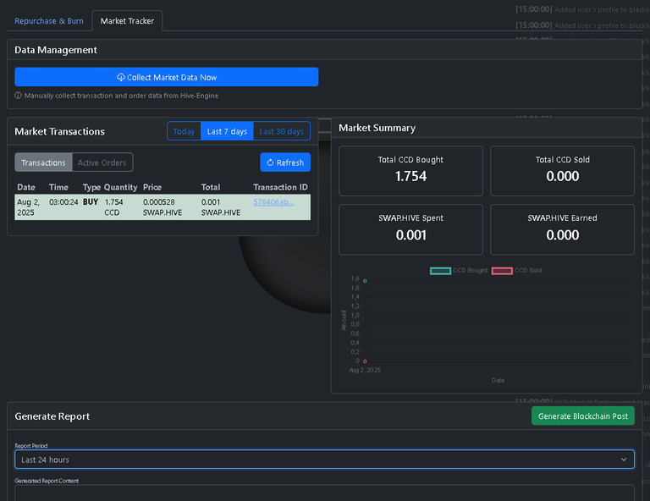
Task: Click the CCD Sold chart data point
Action: 365,361
